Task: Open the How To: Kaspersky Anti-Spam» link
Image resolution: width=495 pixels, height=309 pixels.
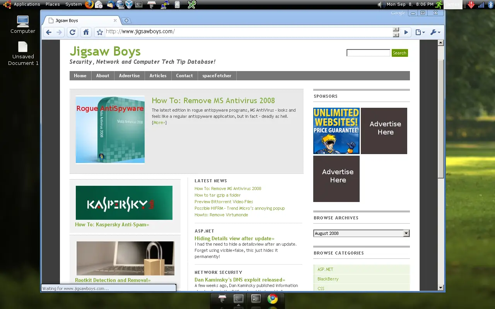Action: (112, 224)
